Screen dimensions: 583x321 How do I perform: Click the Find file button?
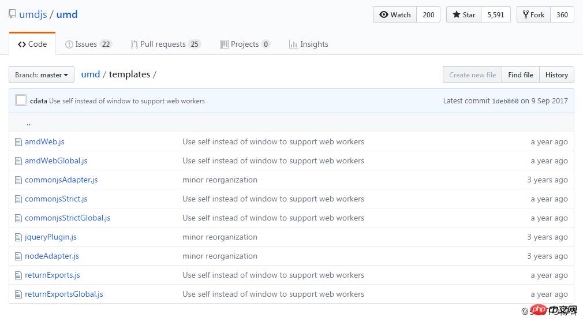(x=520, y=75)
